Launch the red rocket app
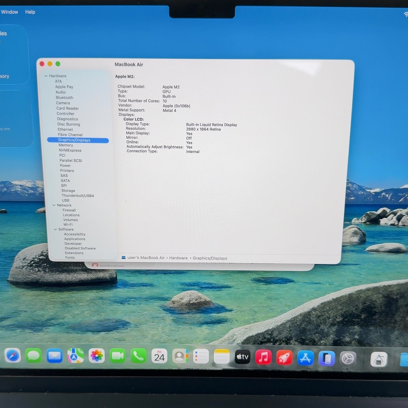Image resolution: width=408 pixels, height=408 pixels. point(284,357)
